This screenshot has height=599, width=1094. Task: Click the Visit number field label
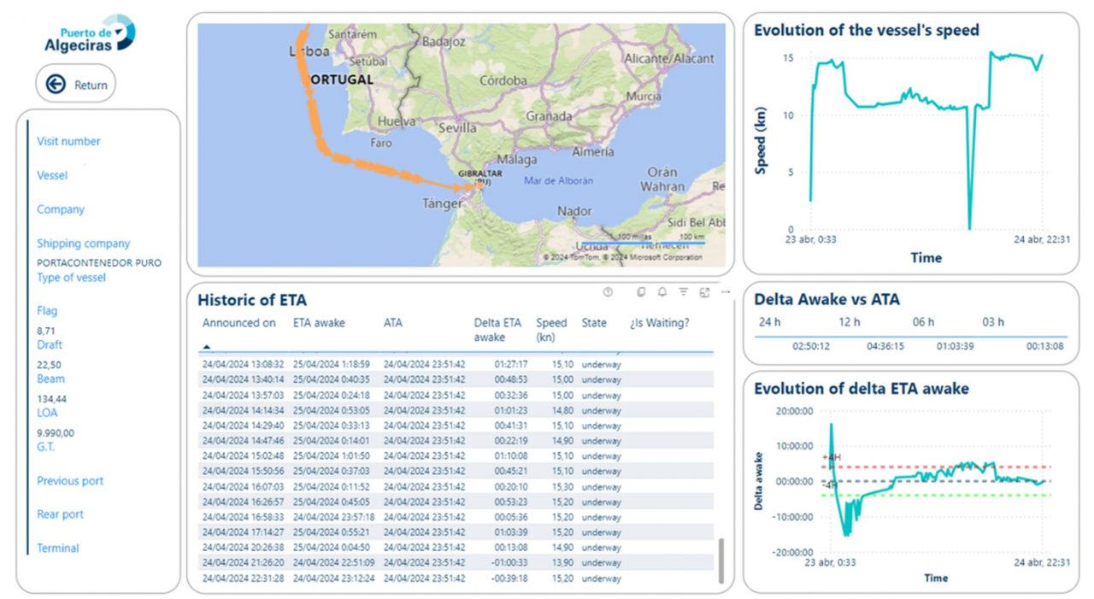click(x=68, y=142)
